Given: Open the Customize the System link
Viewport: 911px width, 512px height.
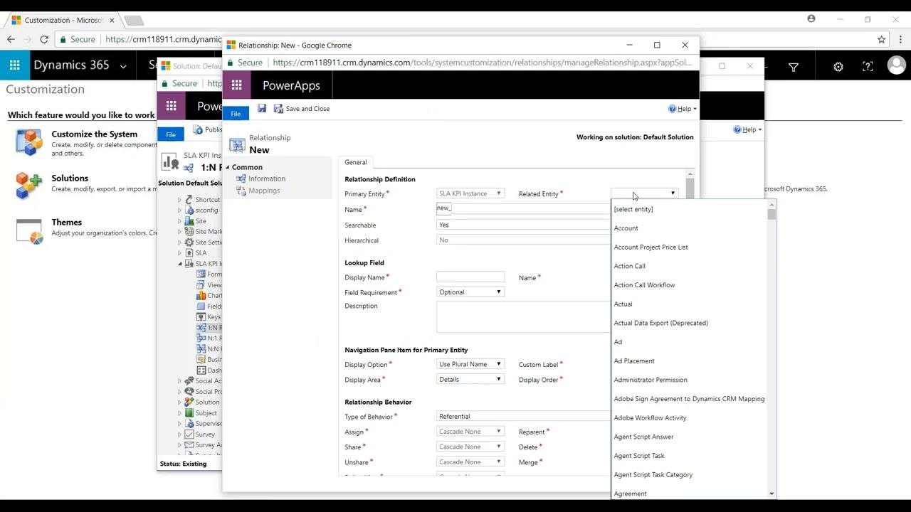Looking at the screenshot, I should (x=94, y=134).
